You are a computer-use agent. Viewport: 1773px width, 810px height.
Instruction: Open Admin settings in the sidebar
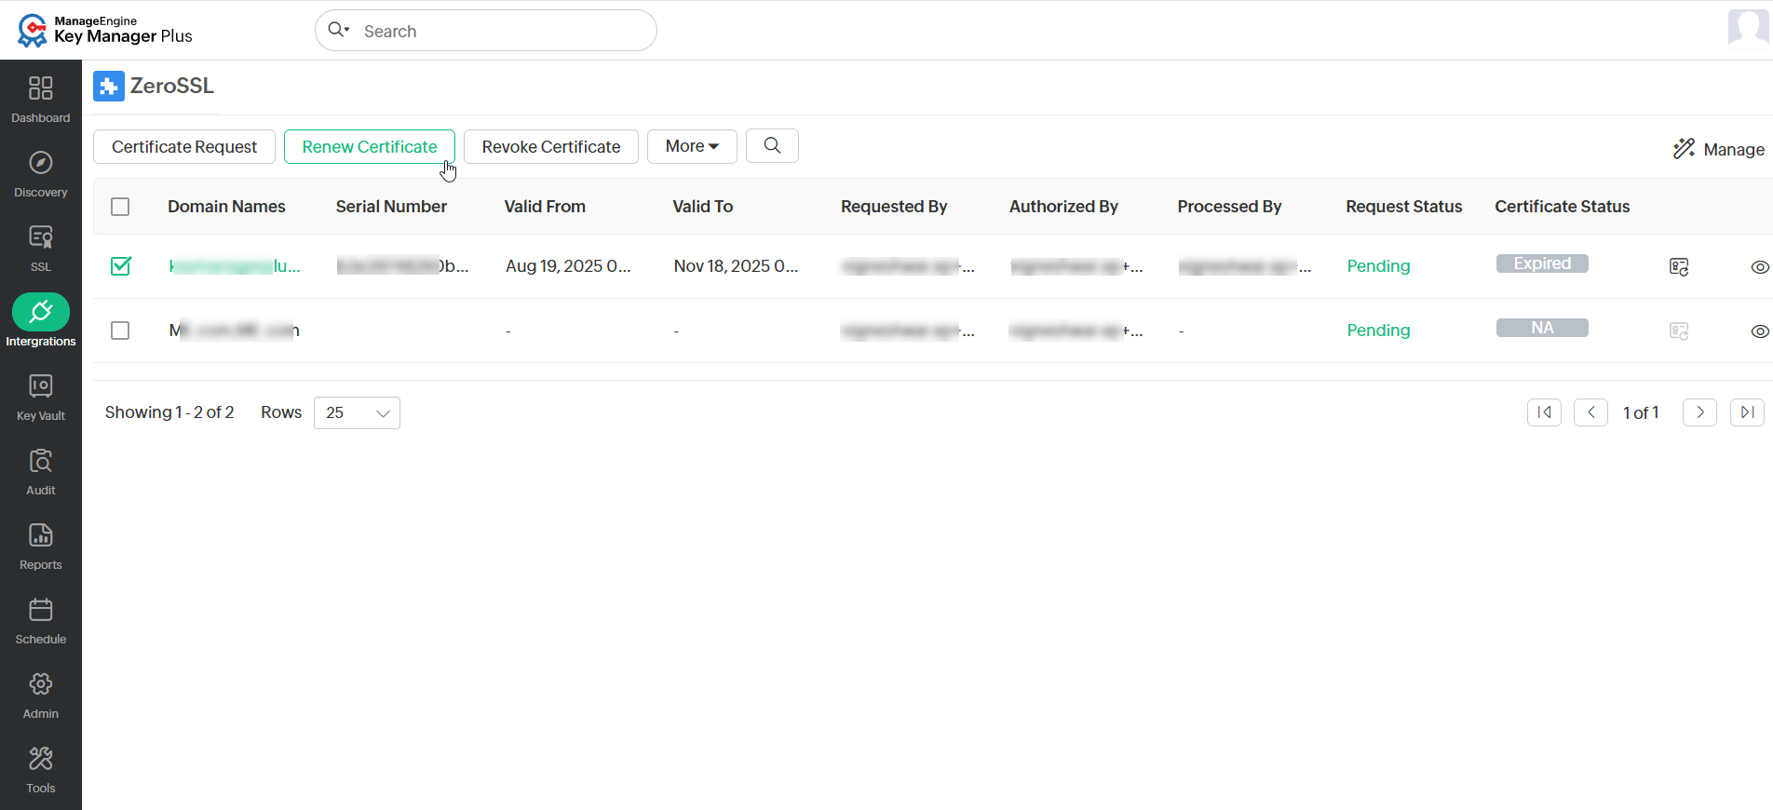[40, 695]
